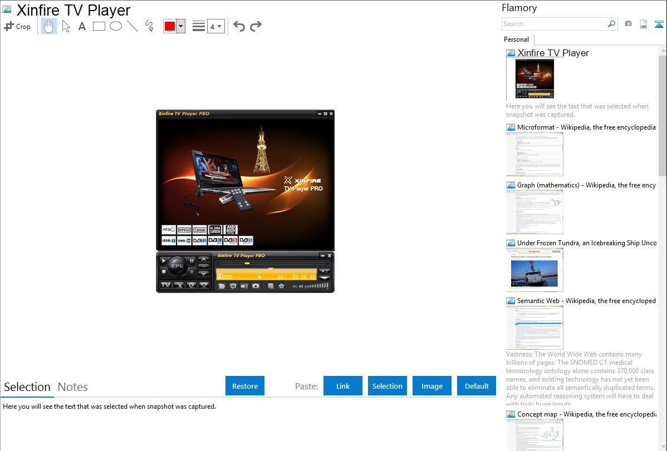667x451 pixels.
Task: Undo the last edit
Action: (x=239, y=26)
